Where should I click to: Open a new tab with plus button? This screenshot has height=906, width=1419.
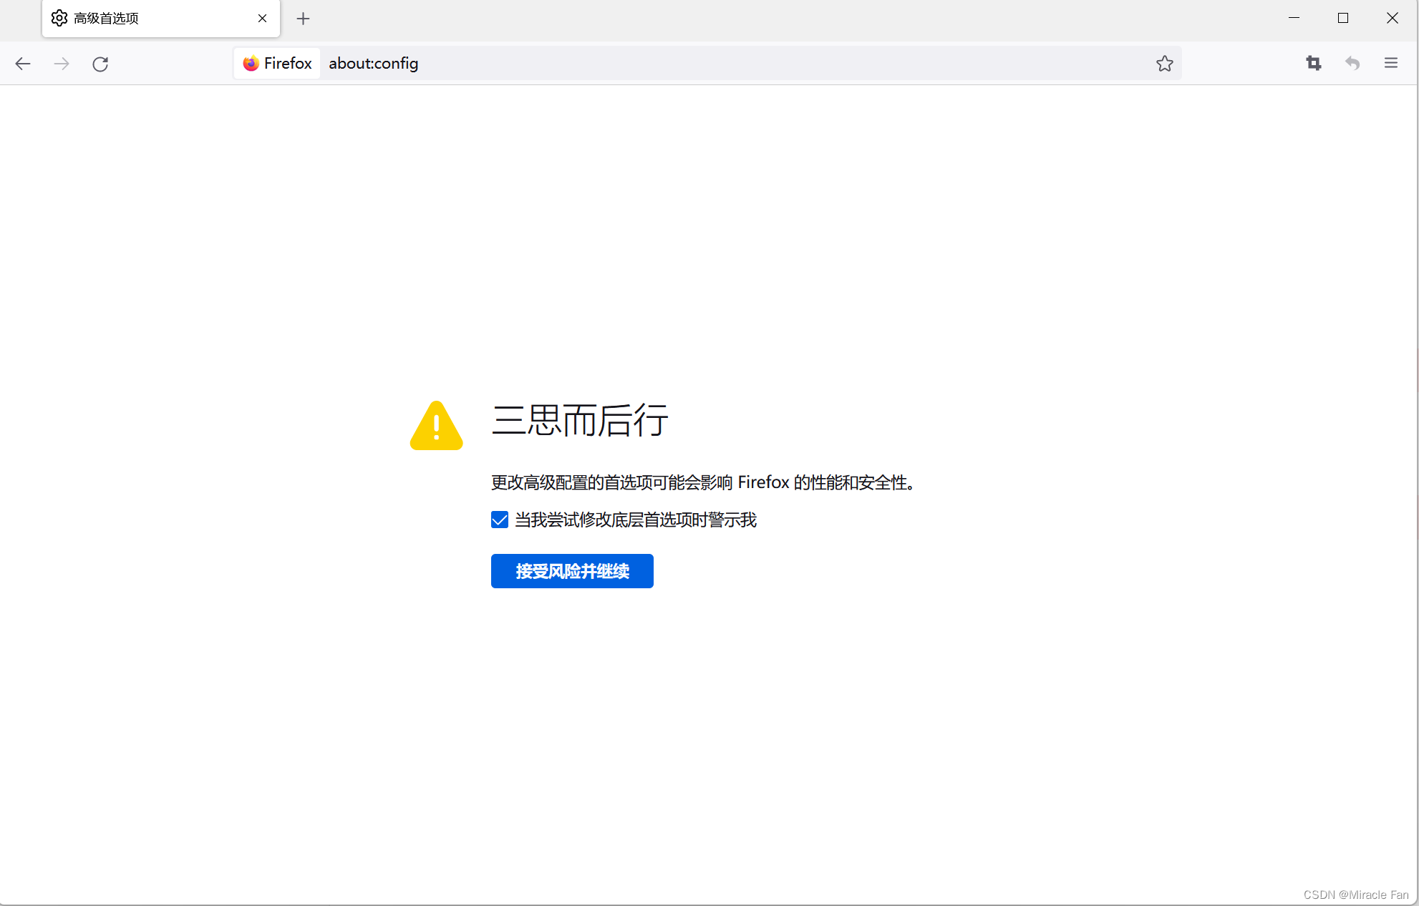(x=303, y=19)
